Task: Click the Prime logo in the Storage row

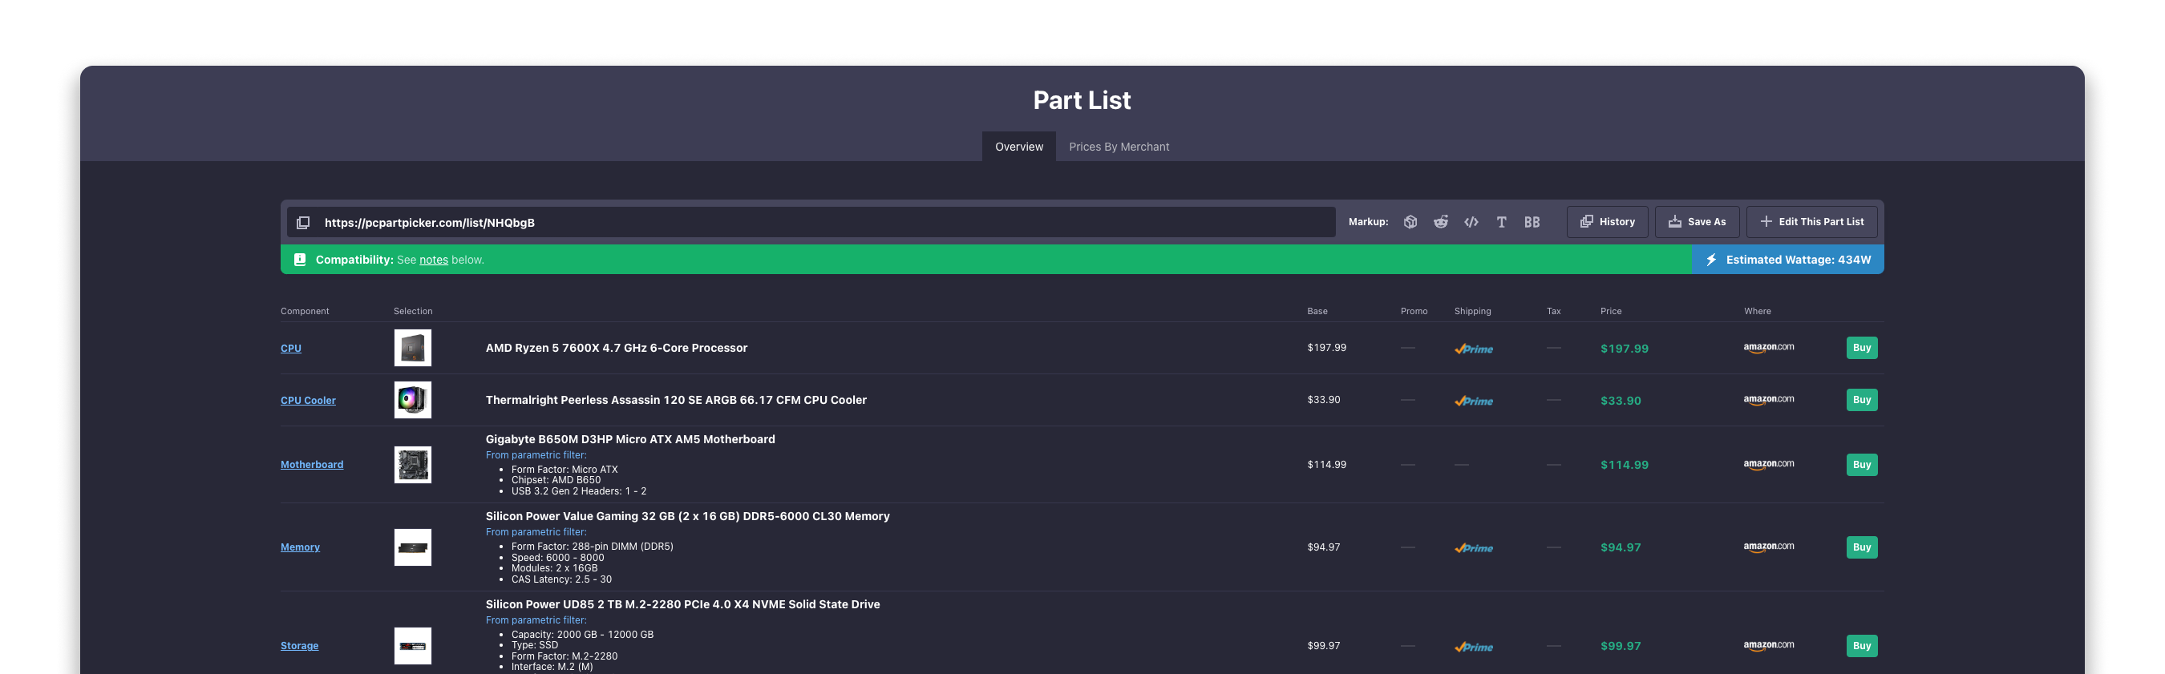Action: (1473, 647)
